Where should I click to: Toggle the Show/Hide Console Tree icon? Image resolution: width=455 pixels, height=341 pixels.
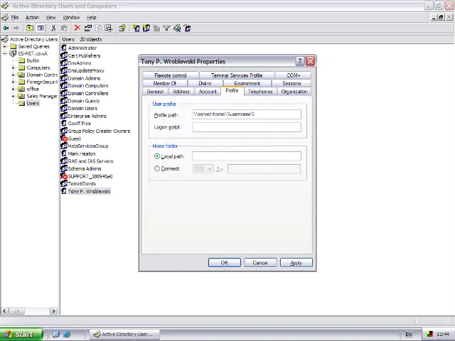tap(41, 28)
